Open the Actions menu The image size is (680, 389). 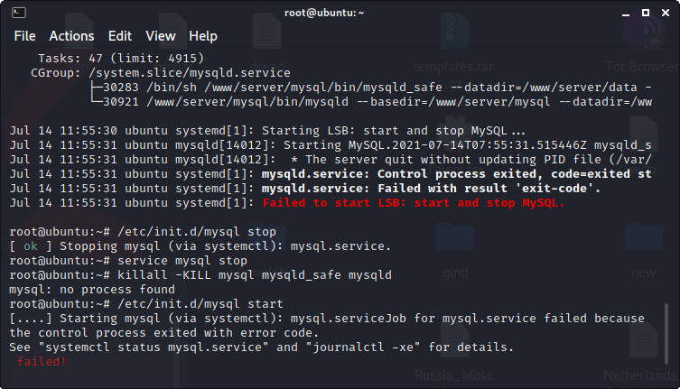pyautogui.click(x=71, y=36)
